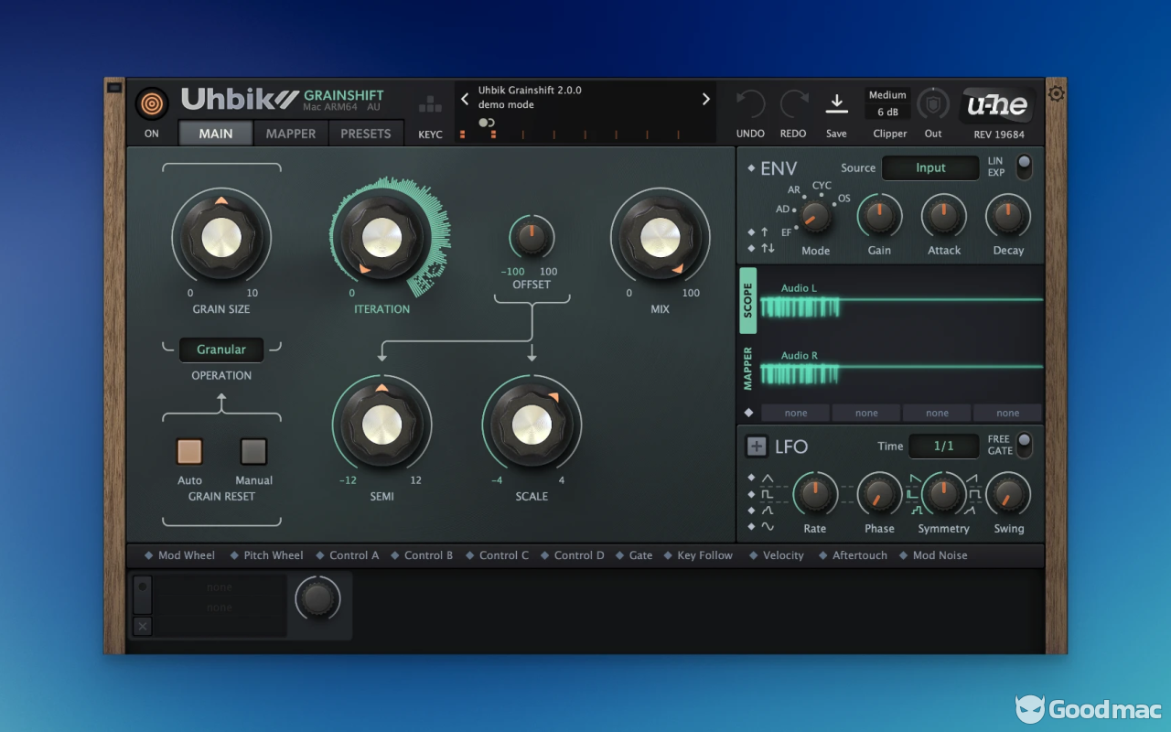Click the Auto grain reset button
This screenshot has height=732, width=1171.
click(189, 451)
